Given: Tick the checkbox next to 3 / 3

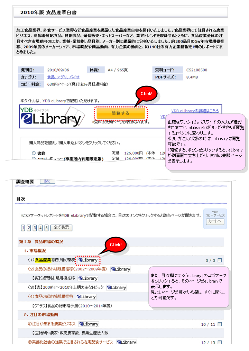Looking at the screenshot, I should click(220, 260).
